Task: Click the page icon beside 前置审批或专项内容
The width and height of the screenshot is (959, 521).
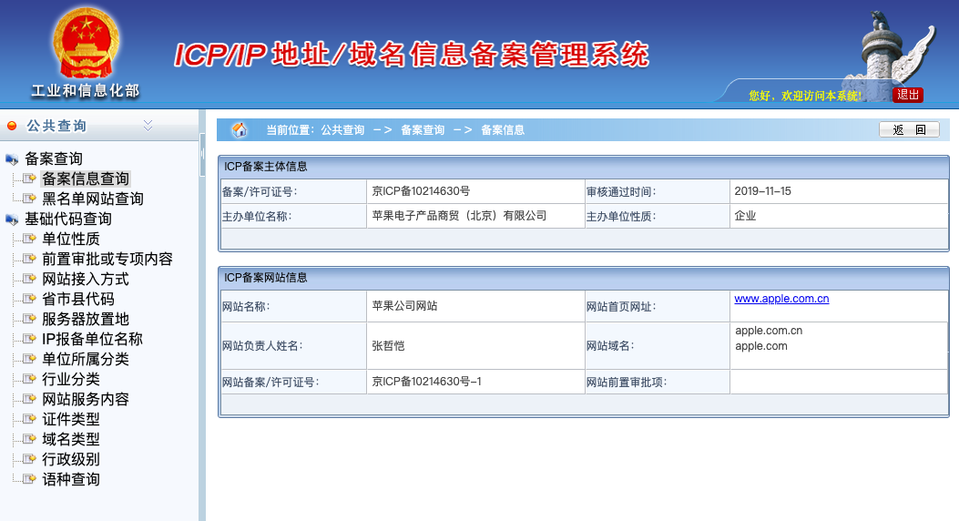Action: (29, 259)
